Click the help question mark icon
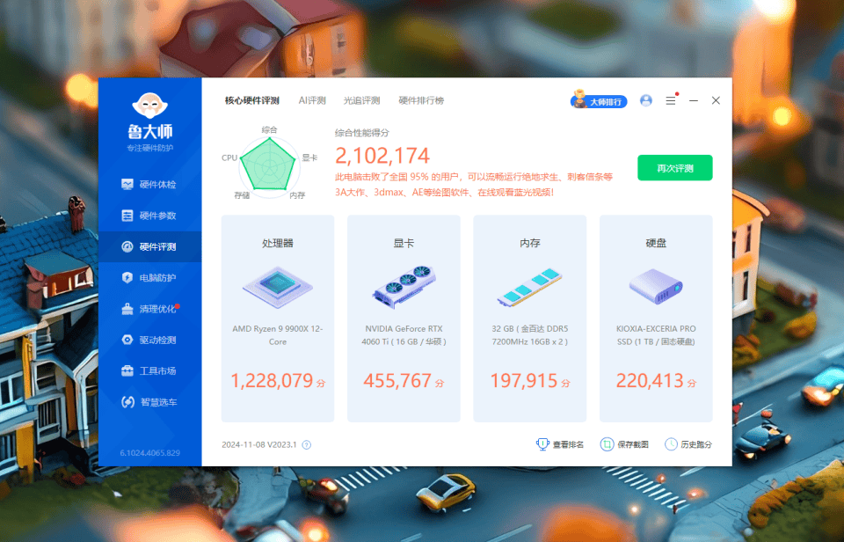The image size is (844, 542). [306, 445]
